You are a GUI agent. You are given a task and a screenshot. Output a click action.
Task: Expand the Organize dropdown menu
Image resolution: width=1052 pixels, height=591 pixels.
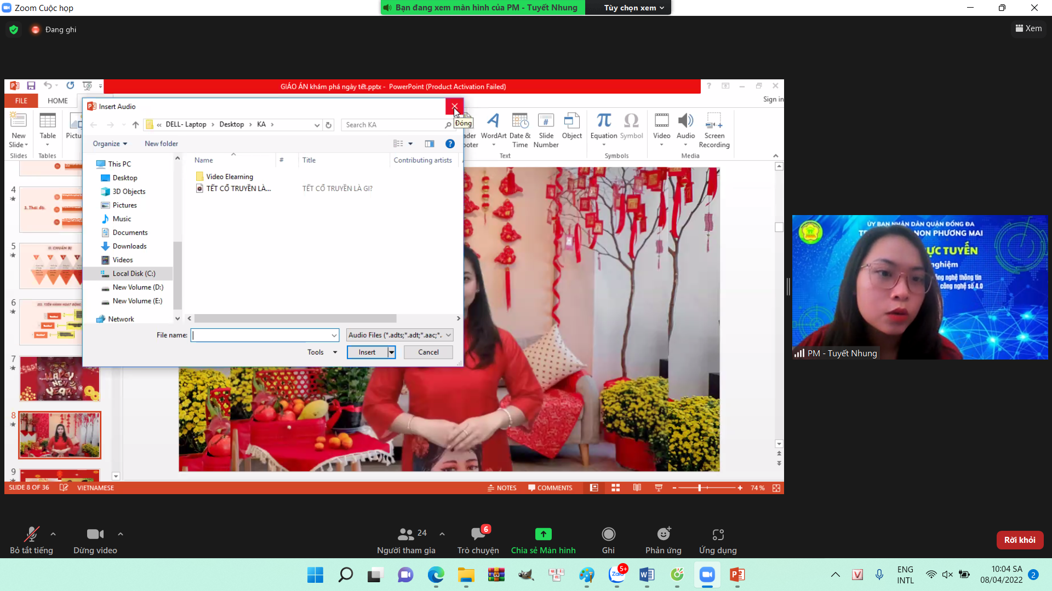pos(110,144)
